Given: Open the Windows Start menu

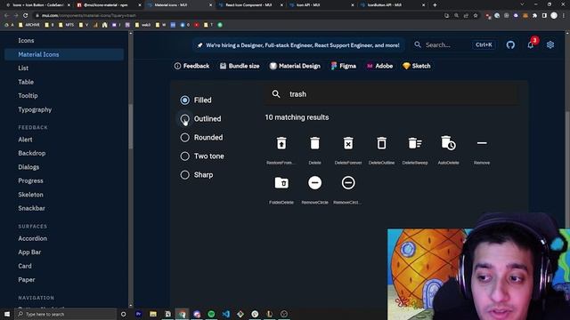Looking at the screenshot, I should tap(7, 314).
